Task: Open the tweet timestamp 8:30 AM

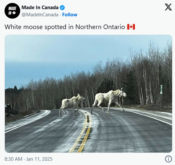Action: click(13, 159)
